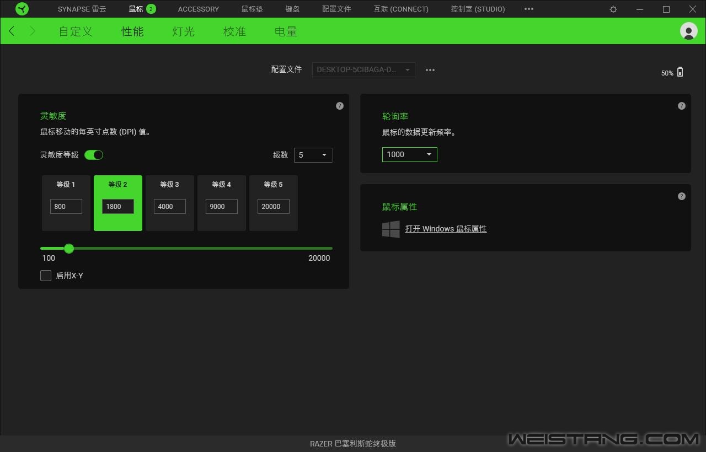
Task: Click the 20000 DPI input field
Action: pos(274,206)
